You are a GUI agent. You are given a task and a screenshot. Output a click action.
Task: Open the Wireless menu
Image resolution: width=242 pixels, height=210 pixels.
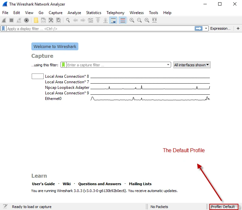click(137, 13)
